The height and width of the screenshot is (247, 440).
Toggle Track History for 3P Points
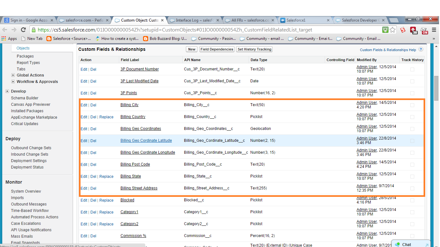(x=412, y=93)
